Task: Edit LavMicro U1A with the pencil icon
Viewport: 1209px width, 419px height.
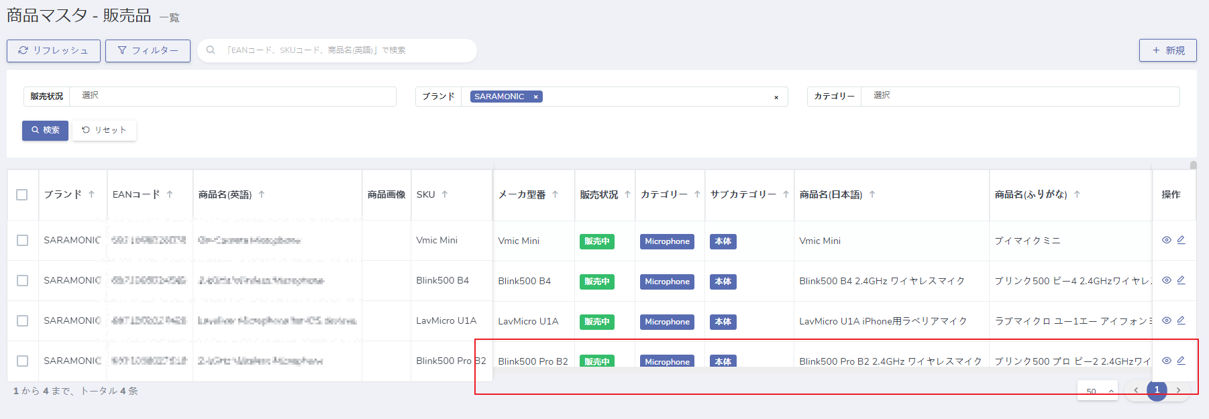Action: click(1181, 320)
